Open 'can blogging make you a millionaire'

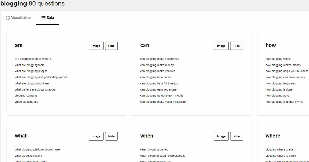(x=163, y=102)
